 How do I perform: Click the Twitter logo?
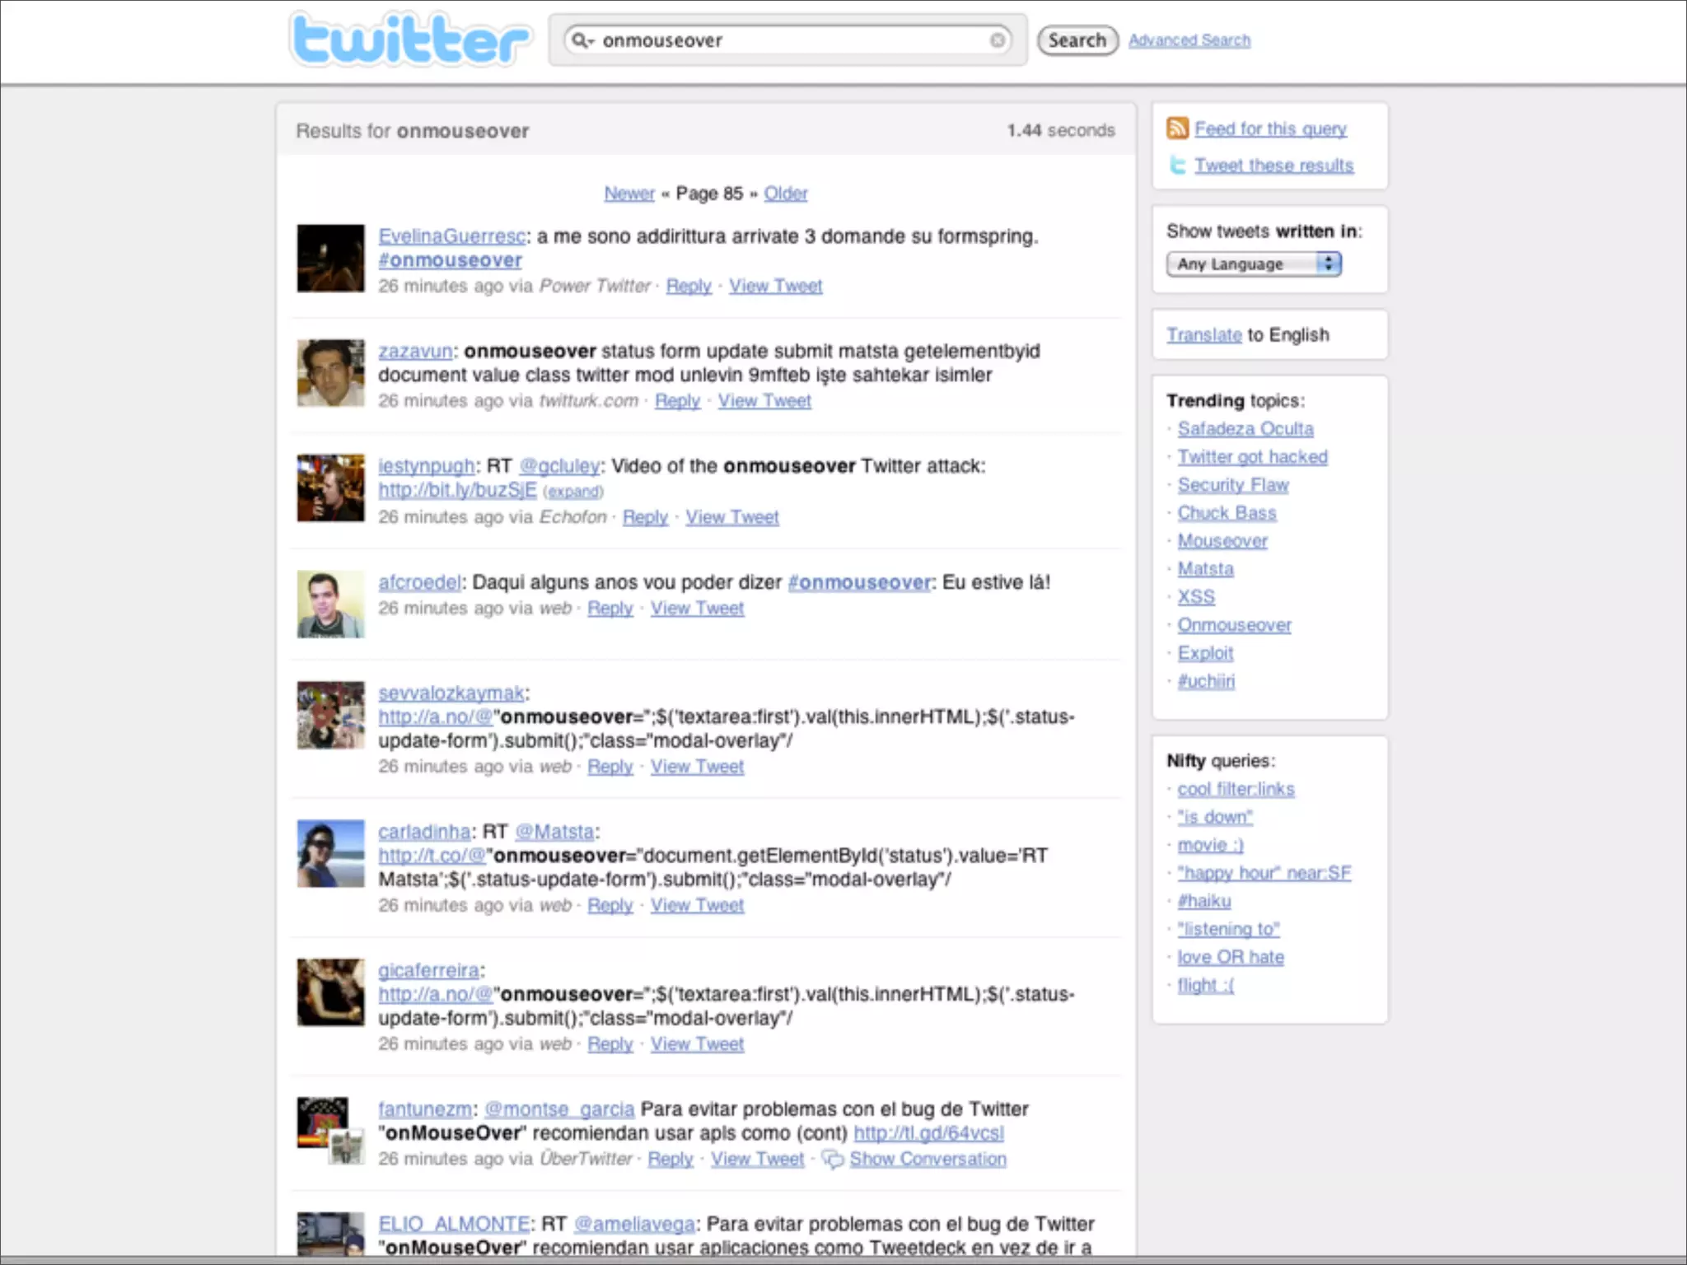(x=409, y=40)
